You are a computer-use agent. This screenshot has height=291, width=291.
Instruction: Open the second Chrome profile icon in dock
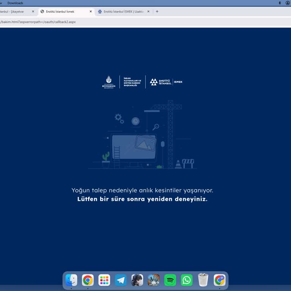click(x=219, y=280)
